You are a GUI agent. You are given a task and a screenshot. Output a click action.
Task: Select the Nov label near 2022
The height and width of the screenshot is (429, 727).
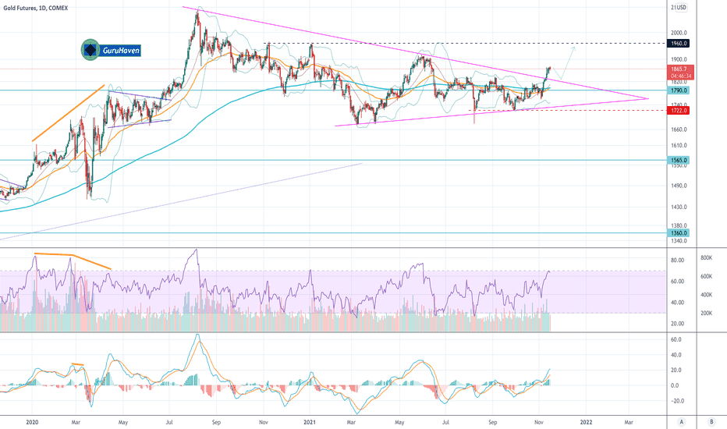click(539, 422)
